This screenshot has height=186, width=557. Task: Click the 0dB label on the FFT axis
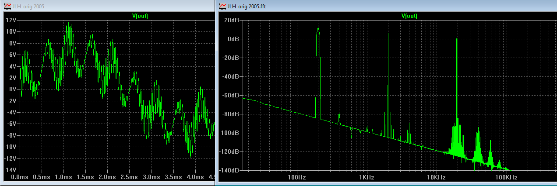click(x=233, y=39)
